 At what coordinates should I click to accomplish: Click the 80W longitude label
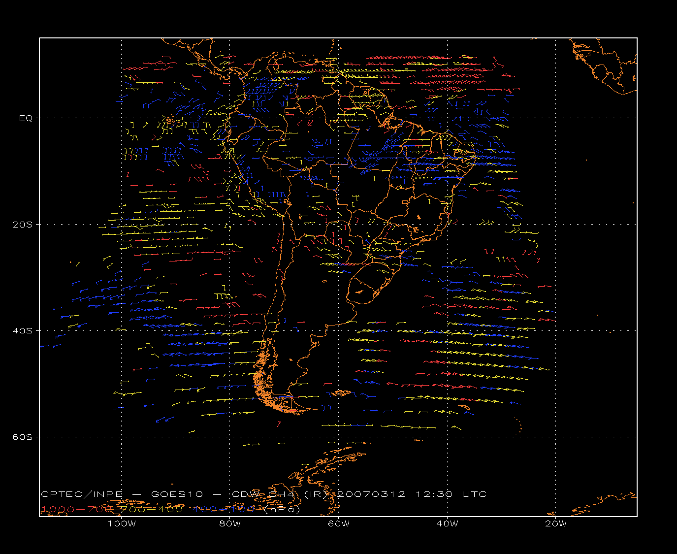230,524
